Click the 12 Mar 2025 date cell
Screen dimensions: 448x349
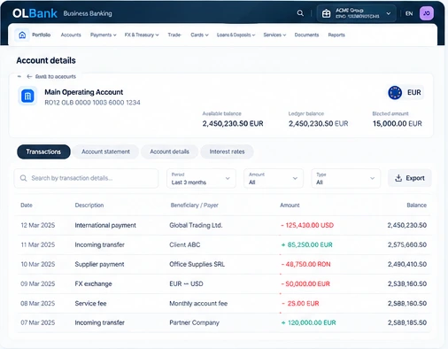point(38,225)
